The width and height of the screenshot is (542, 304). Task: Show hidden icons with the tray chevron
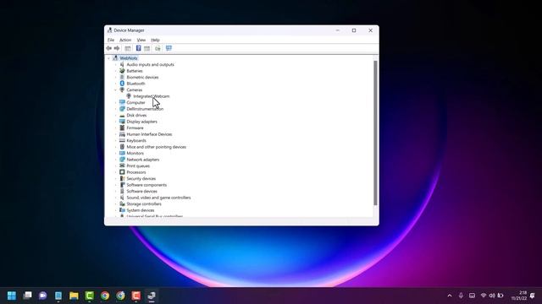tap(450, 296)
